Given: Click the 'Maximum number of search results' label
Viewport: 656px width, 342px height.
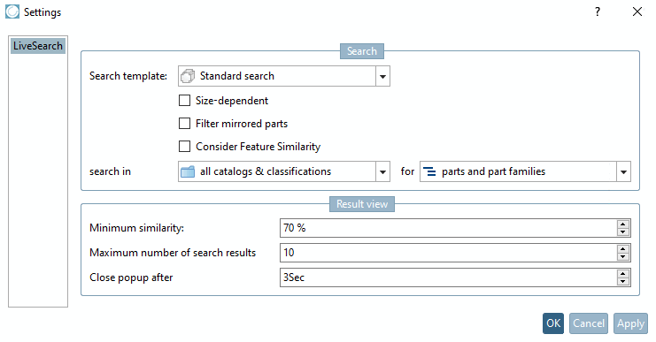Looking at the screenshot, I should coord(173,253).
